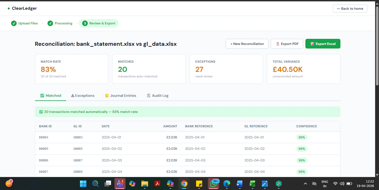Screen dimensions: 379x190
Task: Open Task View in taskbar
Action: (x=107, y=184)
